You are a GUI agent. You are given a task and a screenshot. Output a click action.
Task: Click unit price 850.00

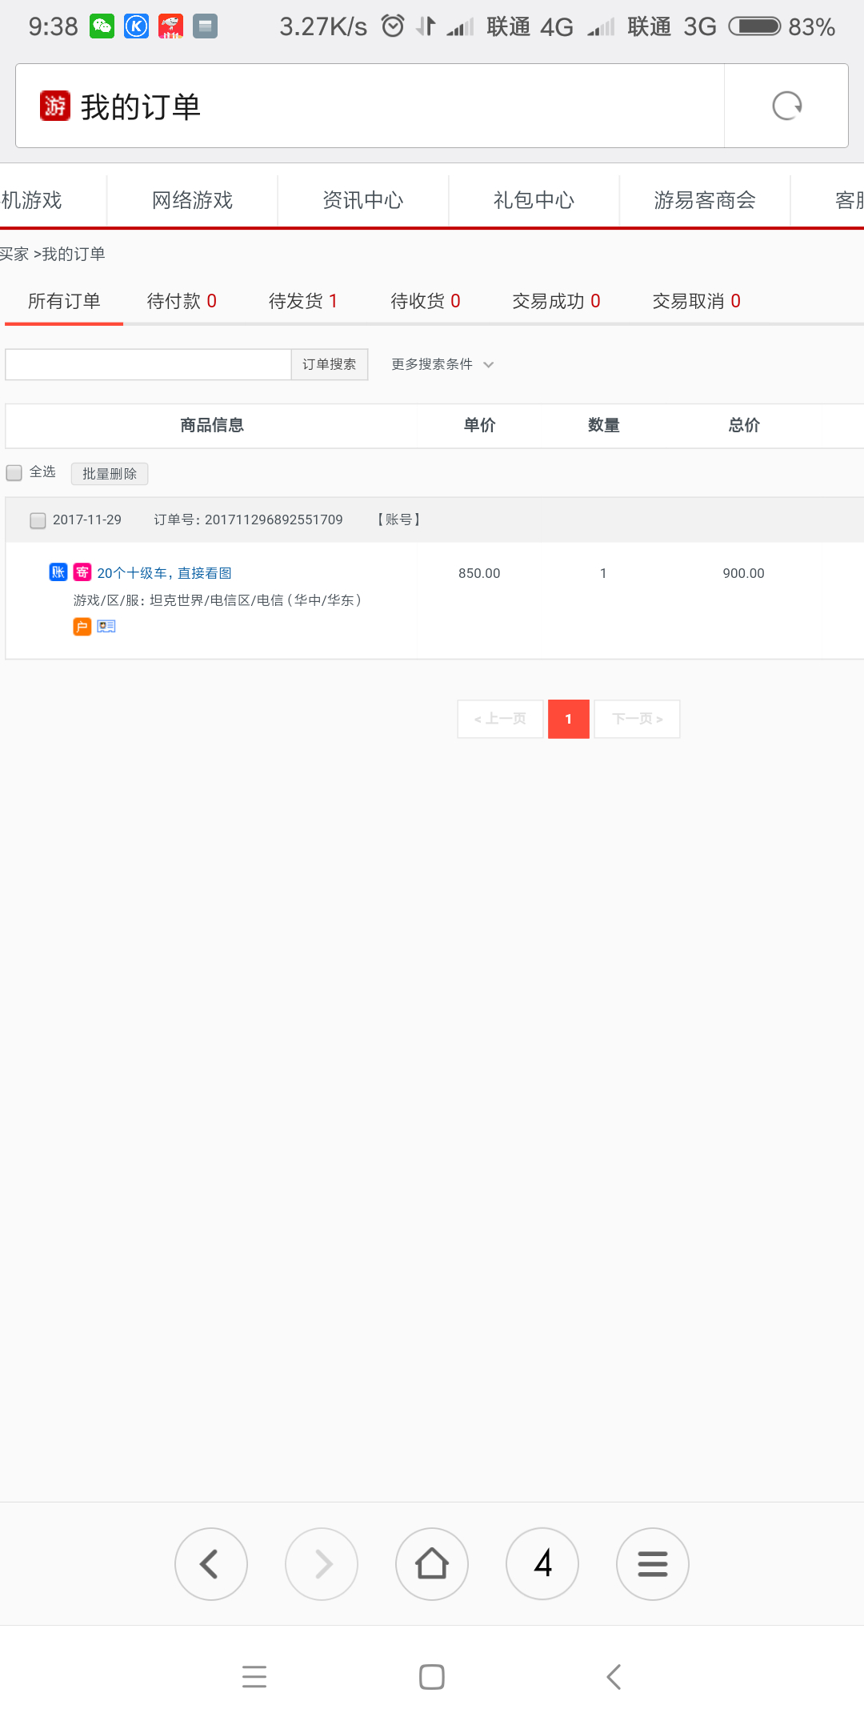(479, 573)
